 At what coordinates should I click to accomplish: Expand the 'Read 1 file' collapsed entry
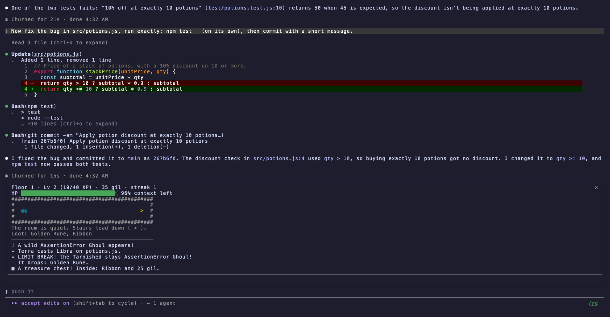(x=59, y=42)
